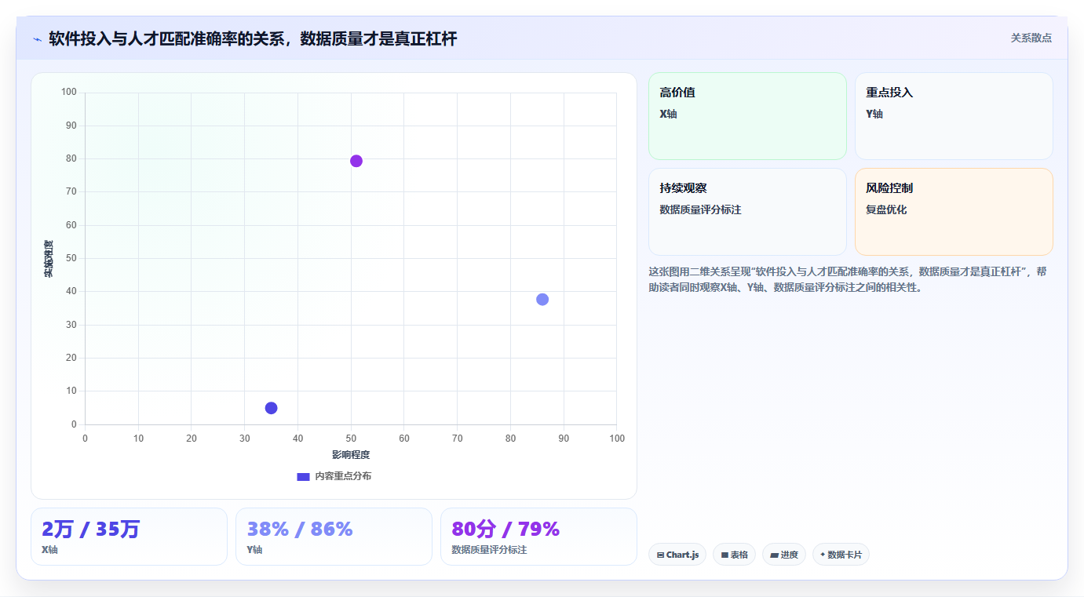This screenshot has width=1084, height=597.
Task: Select the 38% / 86% stat card
Action: pos(334,537)
